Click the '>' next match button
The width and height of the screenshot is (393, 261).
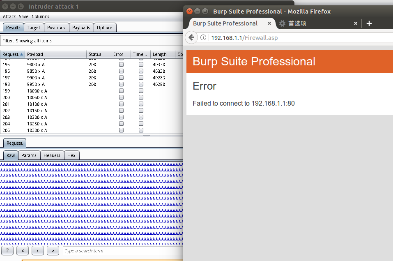coord(53,250)
